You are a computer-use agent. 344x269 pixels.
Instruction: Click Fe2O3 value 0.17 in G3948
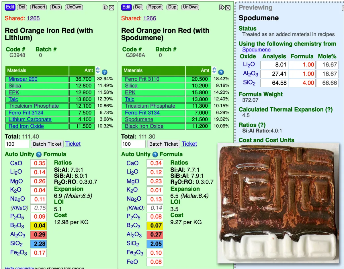pos(38,253)
